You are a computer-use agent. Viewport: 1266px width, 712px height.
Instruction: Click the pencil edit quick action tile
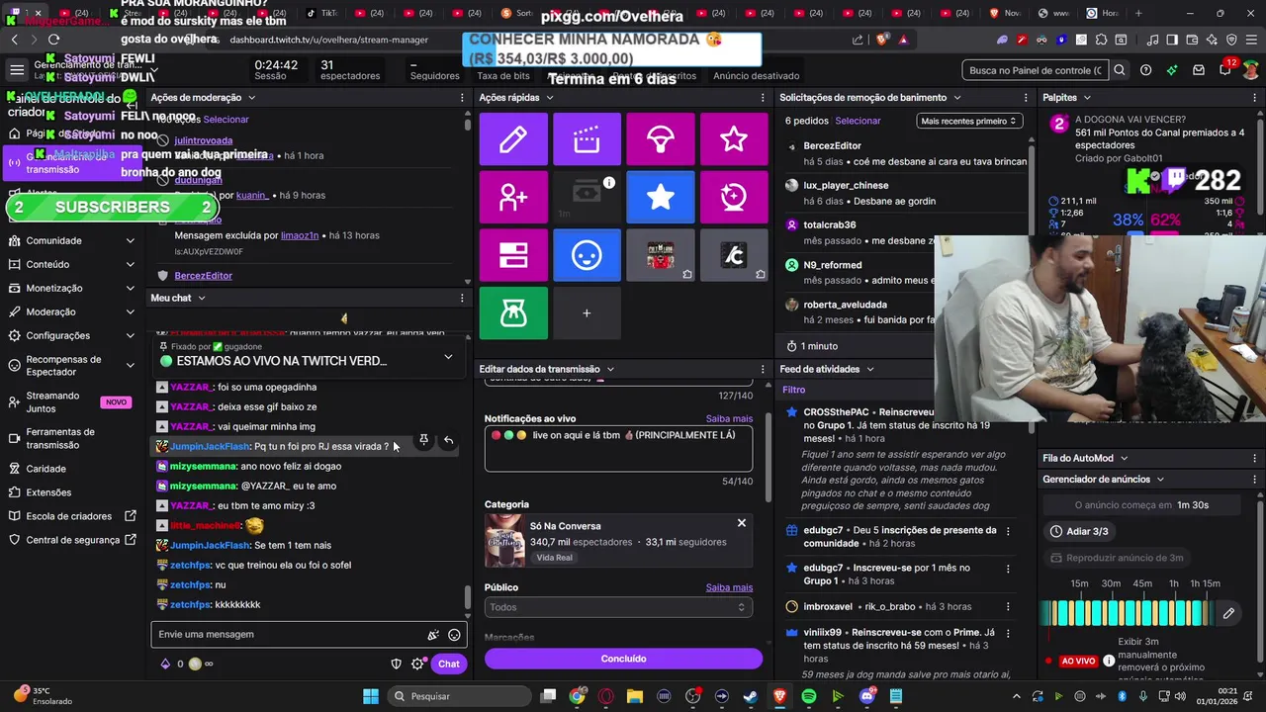coord(513,139)
